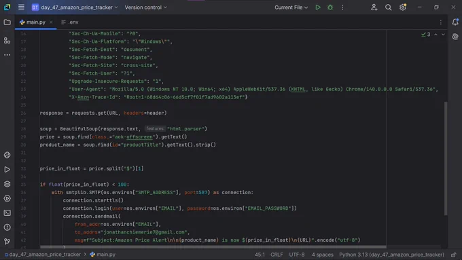Viewport: 462px width, 260px height.
Task: Open line and column indicator 45:1
Action: tap(260, 255)
